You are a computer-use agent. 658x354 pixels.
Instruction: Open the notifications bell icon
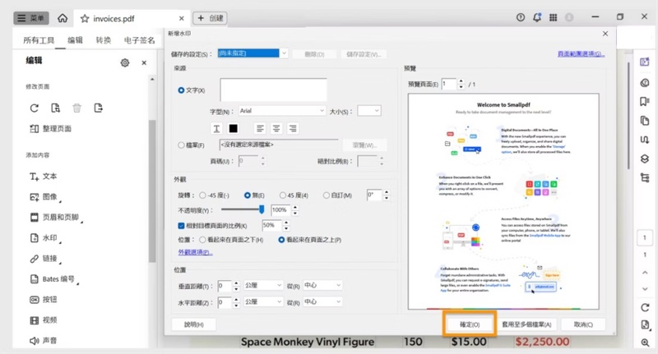point(537,17)
